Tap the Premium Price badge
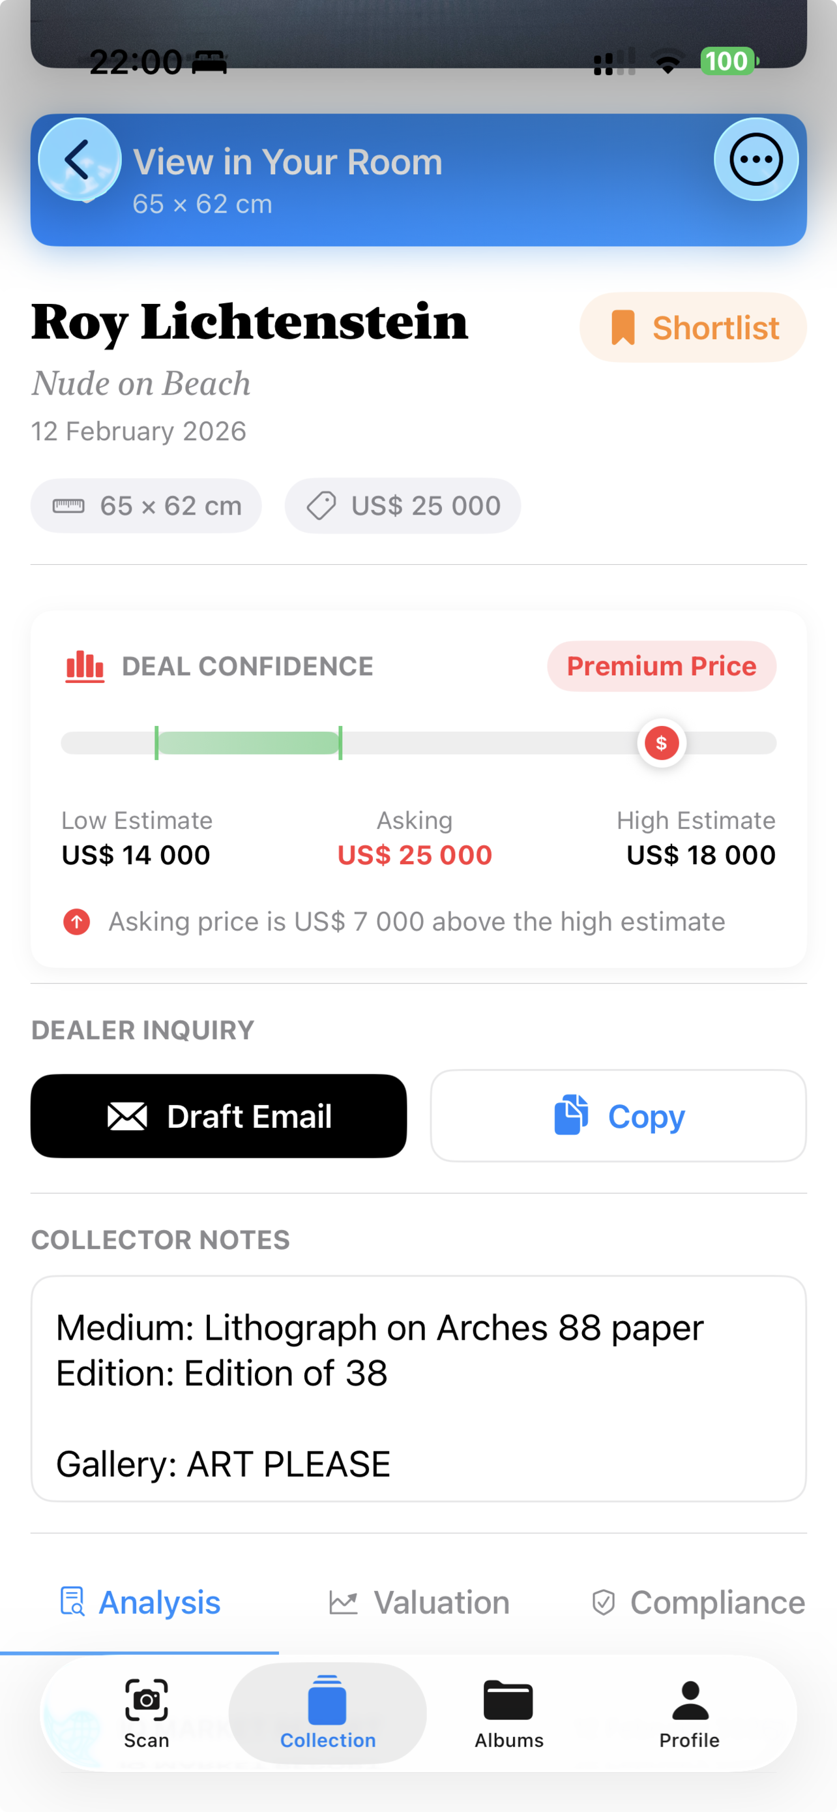837x1812 pixels. pos(661,666)
